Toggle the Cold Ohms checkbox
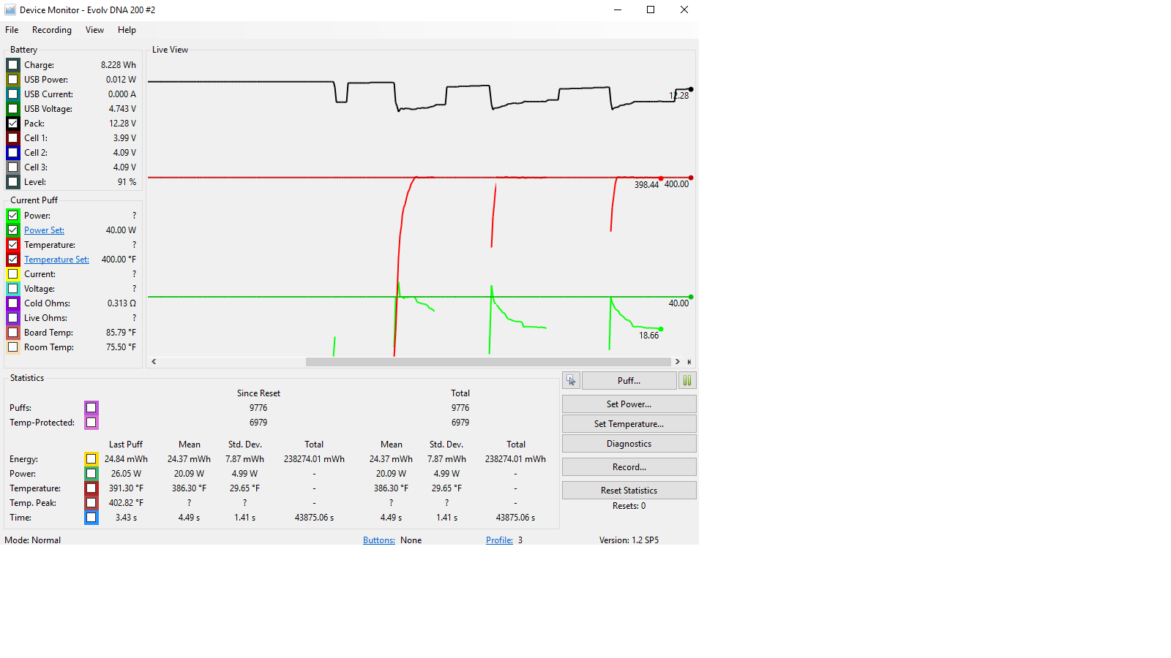Viewport: 1171px width, 658px height. tap(13, 303)
